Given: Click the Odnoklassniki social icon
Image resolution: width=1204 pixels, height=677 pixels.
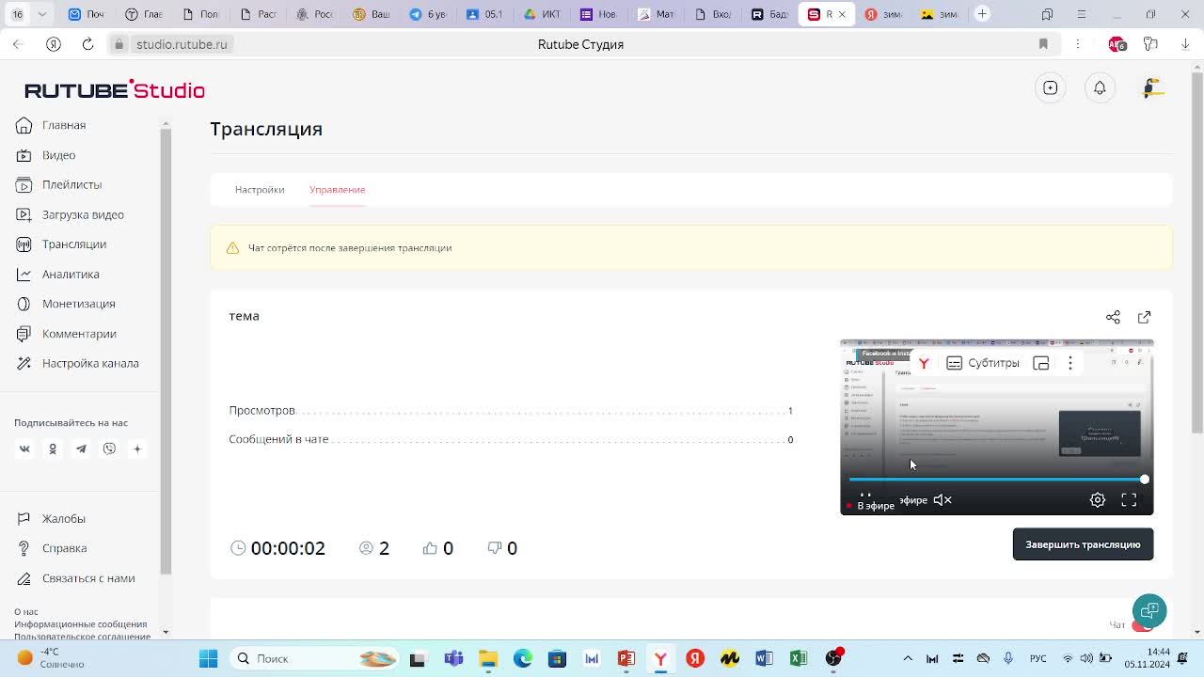Looking at the screenshot, I should point(53,449).
